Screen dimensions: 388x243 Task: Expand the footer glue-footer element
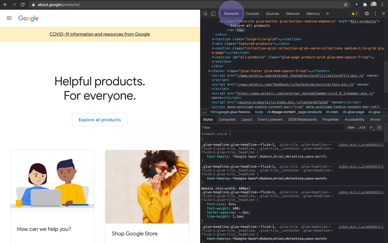pos(210,71)
